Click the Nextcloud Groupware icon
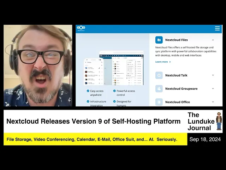This screenshot has width=226, height=170. tap(159, 89)
